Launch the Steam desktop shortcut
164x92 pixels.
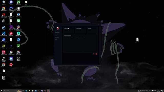4,28
